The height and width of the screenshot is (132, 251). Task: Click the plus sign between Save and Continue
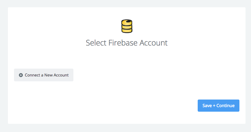pos(214,106)
